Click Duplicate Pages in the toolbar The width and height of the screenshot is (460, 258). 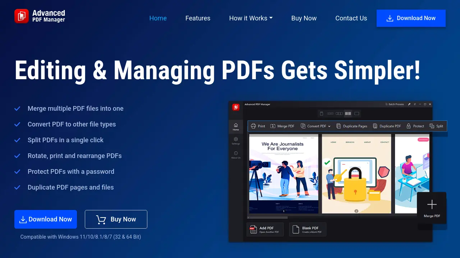(x=352, y=126)
